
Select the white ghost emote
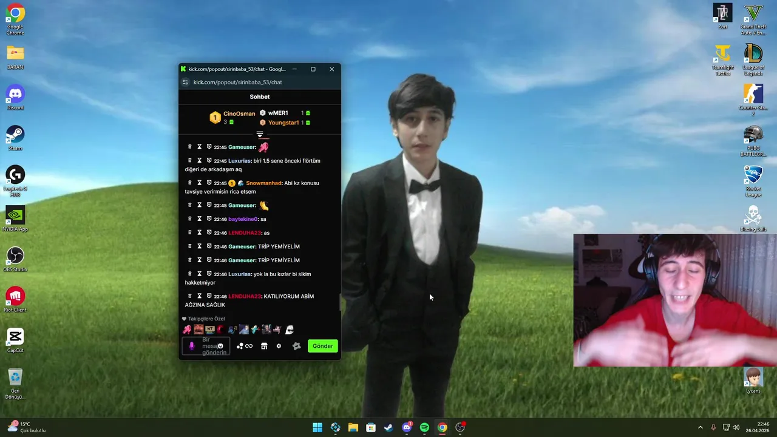(290, 330)
